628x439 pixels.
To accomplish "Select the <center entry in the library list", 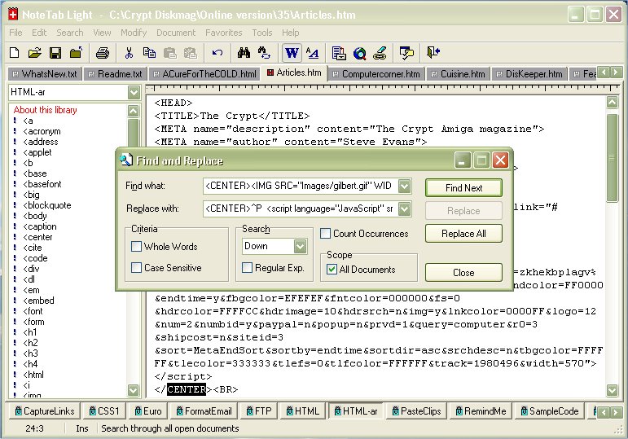I will (37, 237).
